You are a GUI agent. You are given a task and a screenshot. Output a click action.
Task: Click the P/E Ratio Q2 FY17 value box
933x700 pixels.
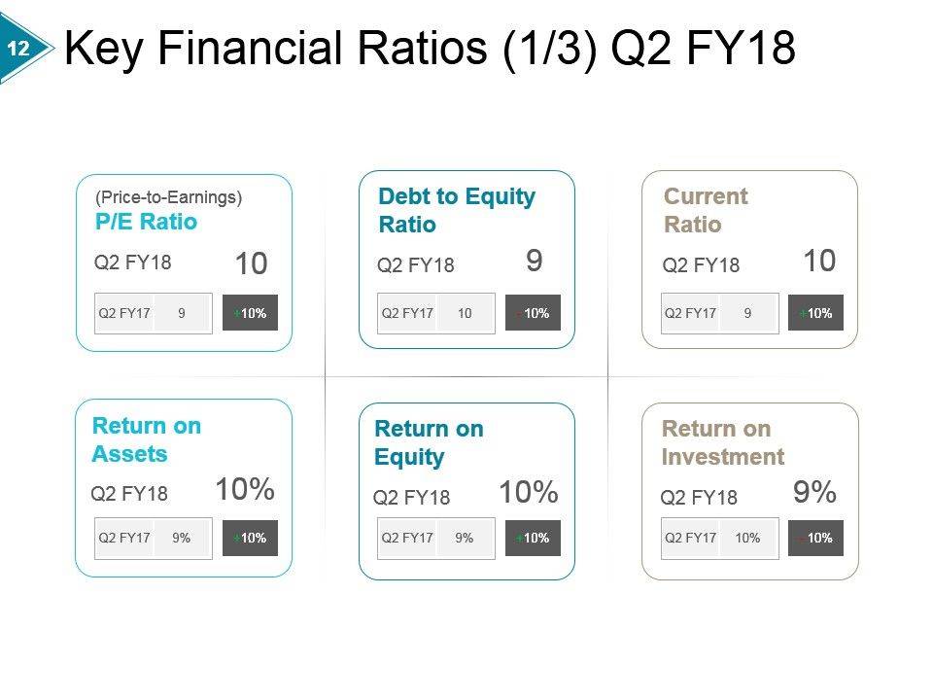click(x=154, y=313)
